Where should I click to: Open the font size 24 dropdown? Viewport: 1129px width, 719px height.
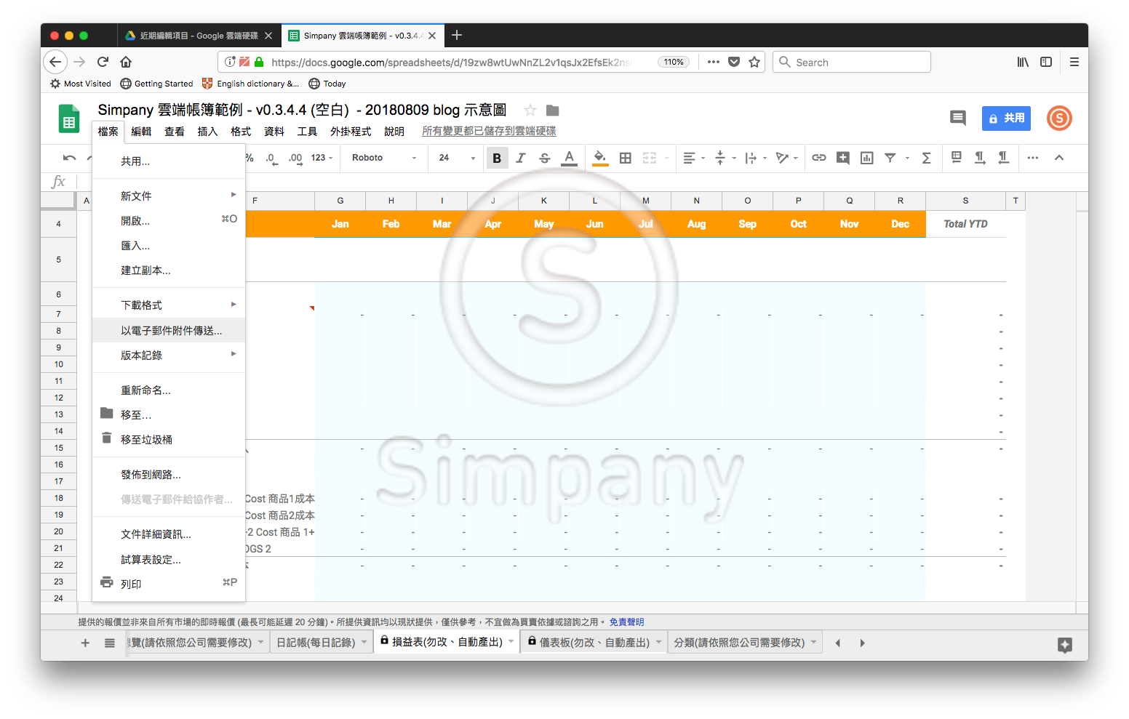(x=457, y=158)
